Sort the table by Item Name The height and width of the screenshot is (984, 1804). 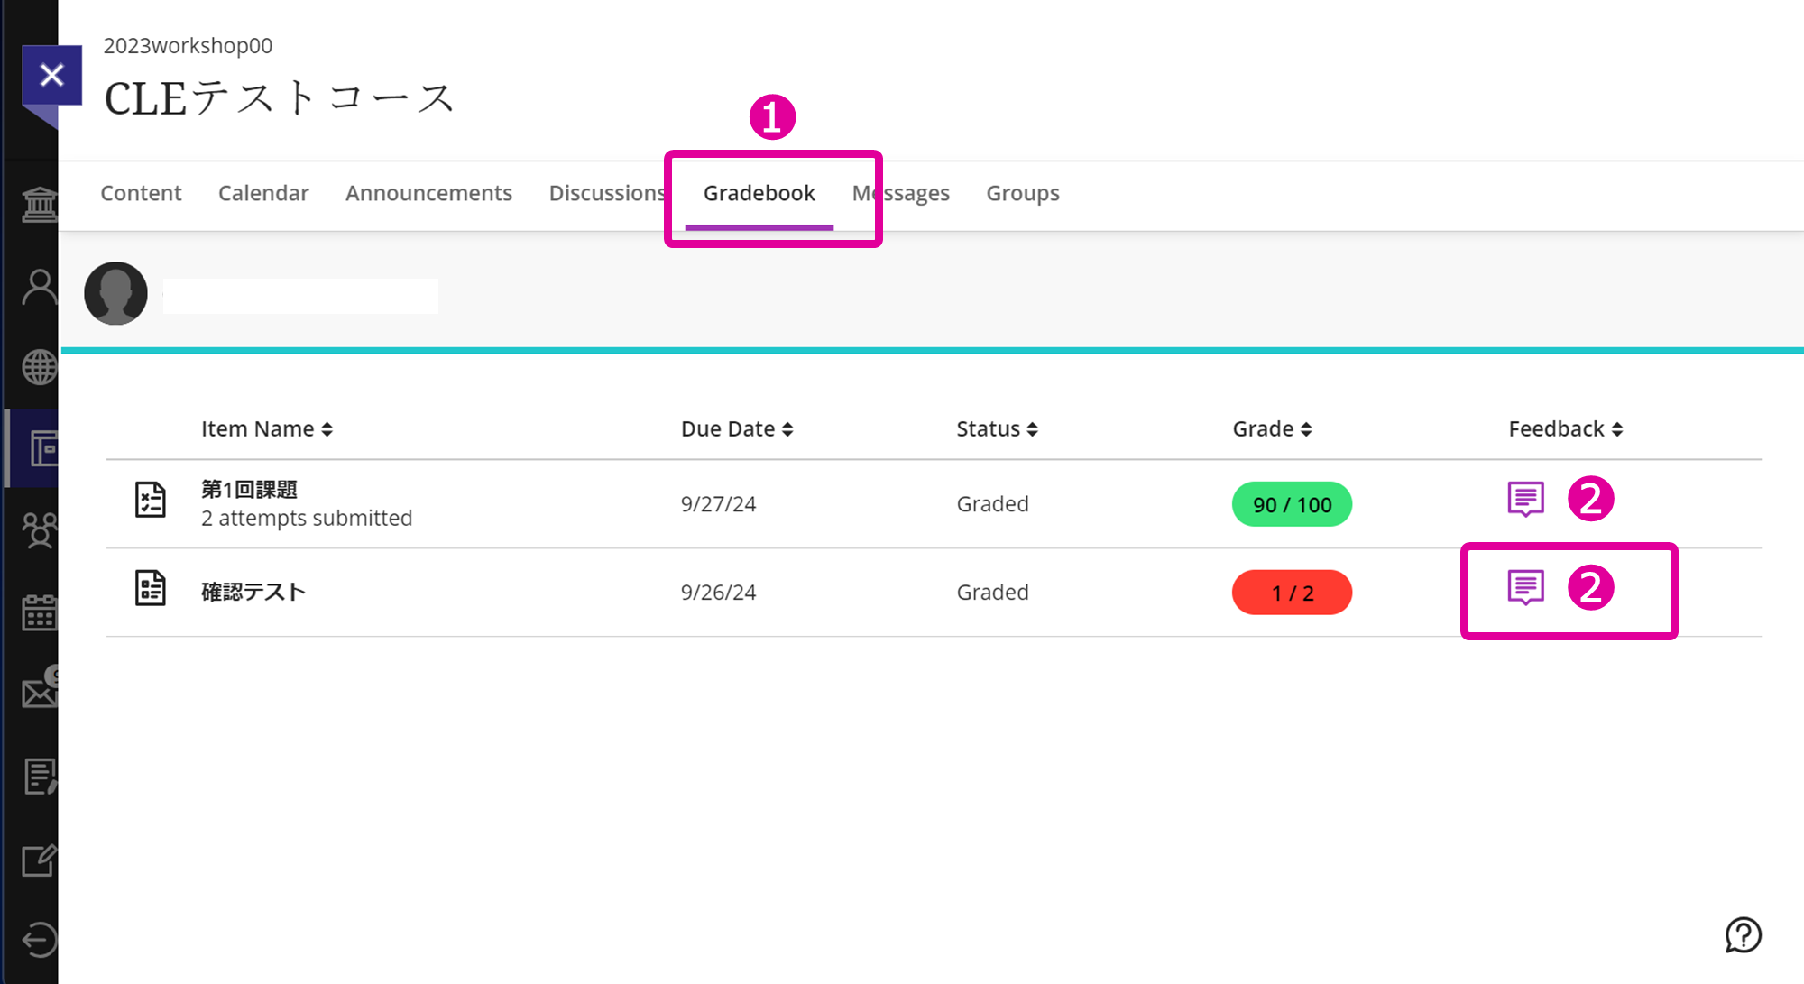[267, 428]
